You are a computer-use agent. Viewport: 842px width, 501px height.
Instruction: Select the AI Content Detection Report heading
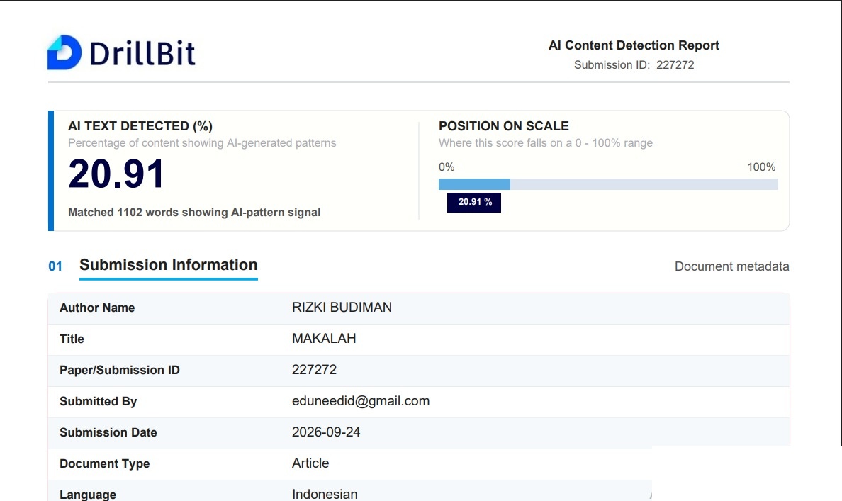(x=634, y=45)
